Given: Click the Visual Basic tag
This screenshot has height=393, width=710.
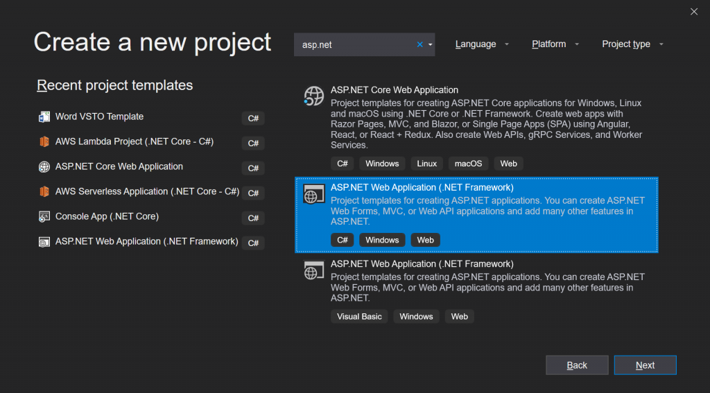Looking at the screenshot, I should click(359, 317).
